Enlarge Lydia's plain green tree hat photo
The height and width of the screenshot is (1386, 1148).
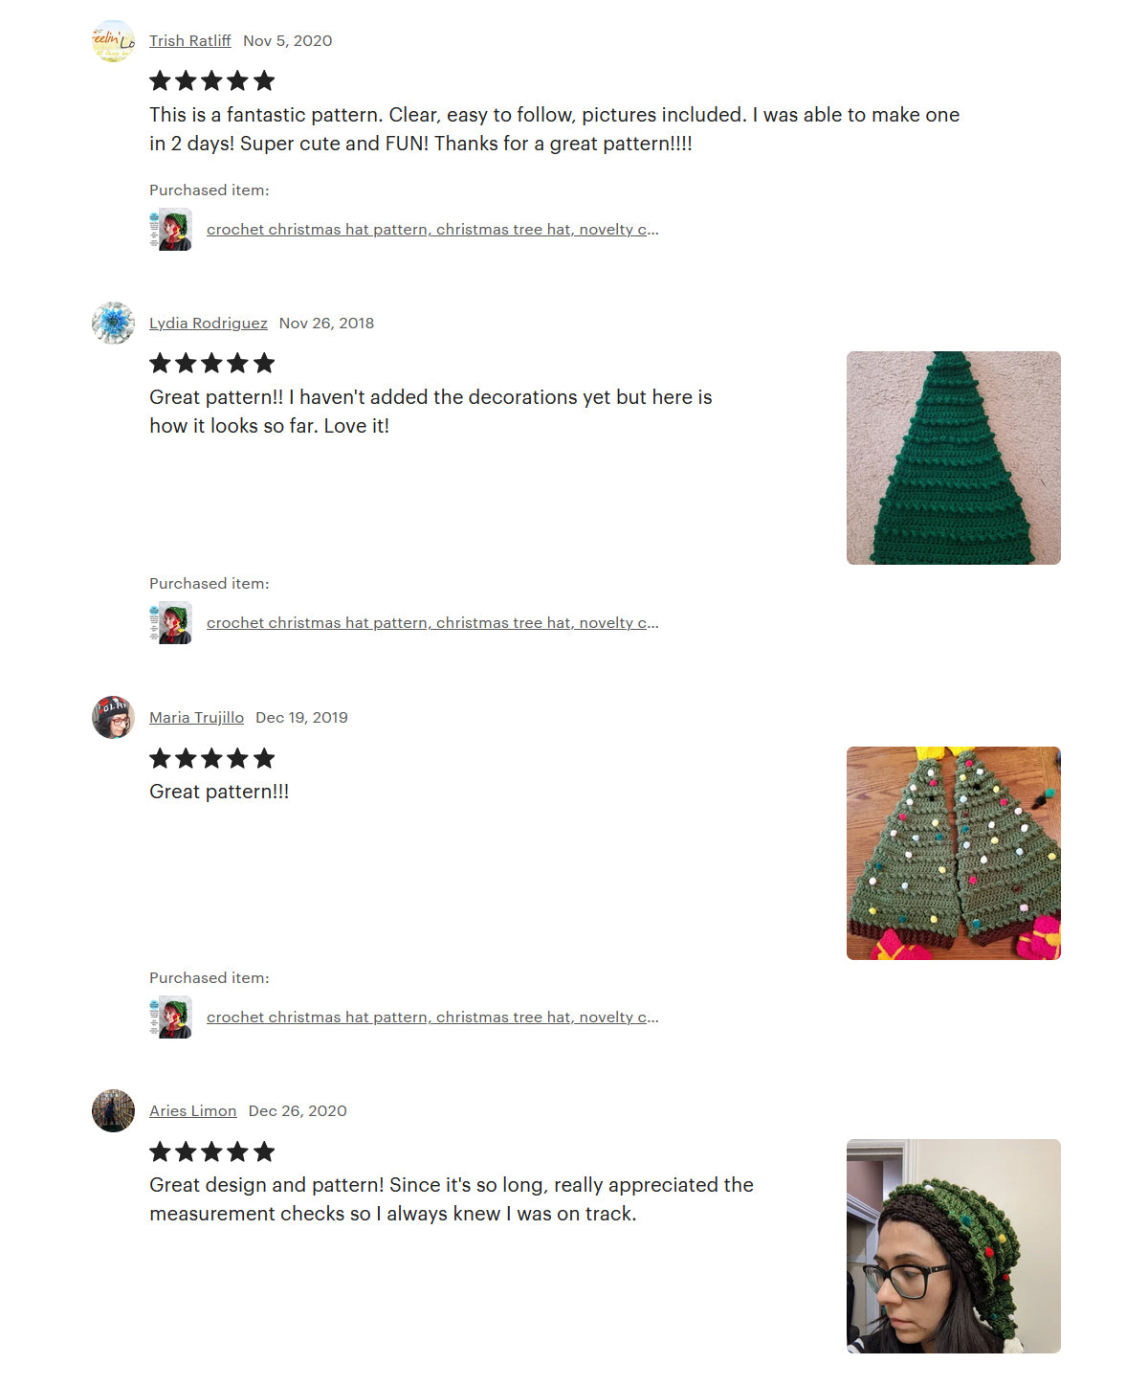(x=954, y=458)
